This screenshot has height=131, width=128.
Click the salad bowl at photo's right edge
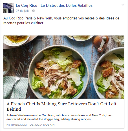coord(109,73)
